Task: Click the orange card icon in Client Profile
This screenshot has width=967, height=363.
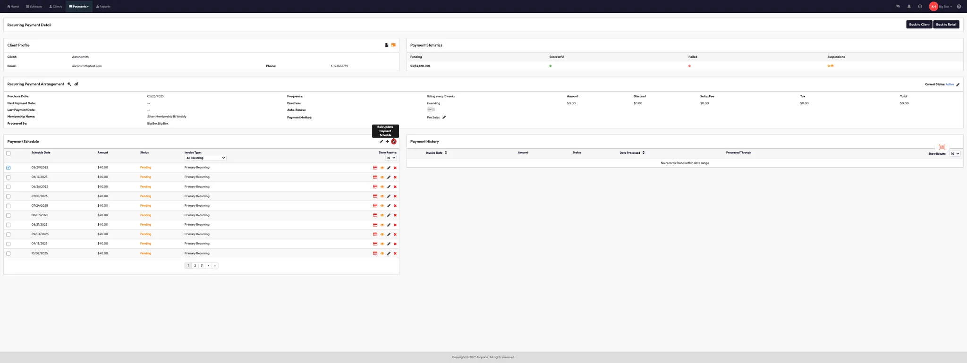Action: point(393,45)
